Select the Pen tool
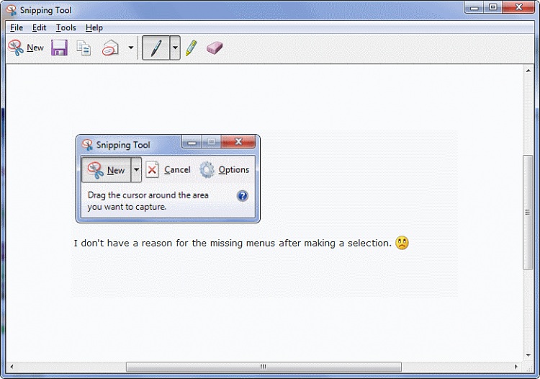Image resolution: width=540 pixels, height=379 pixels. 156,48
